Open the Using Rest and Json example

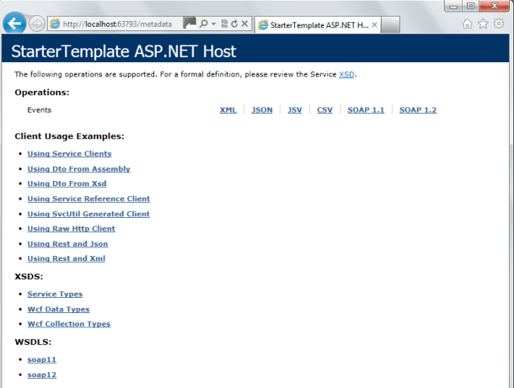pos(67,244)
